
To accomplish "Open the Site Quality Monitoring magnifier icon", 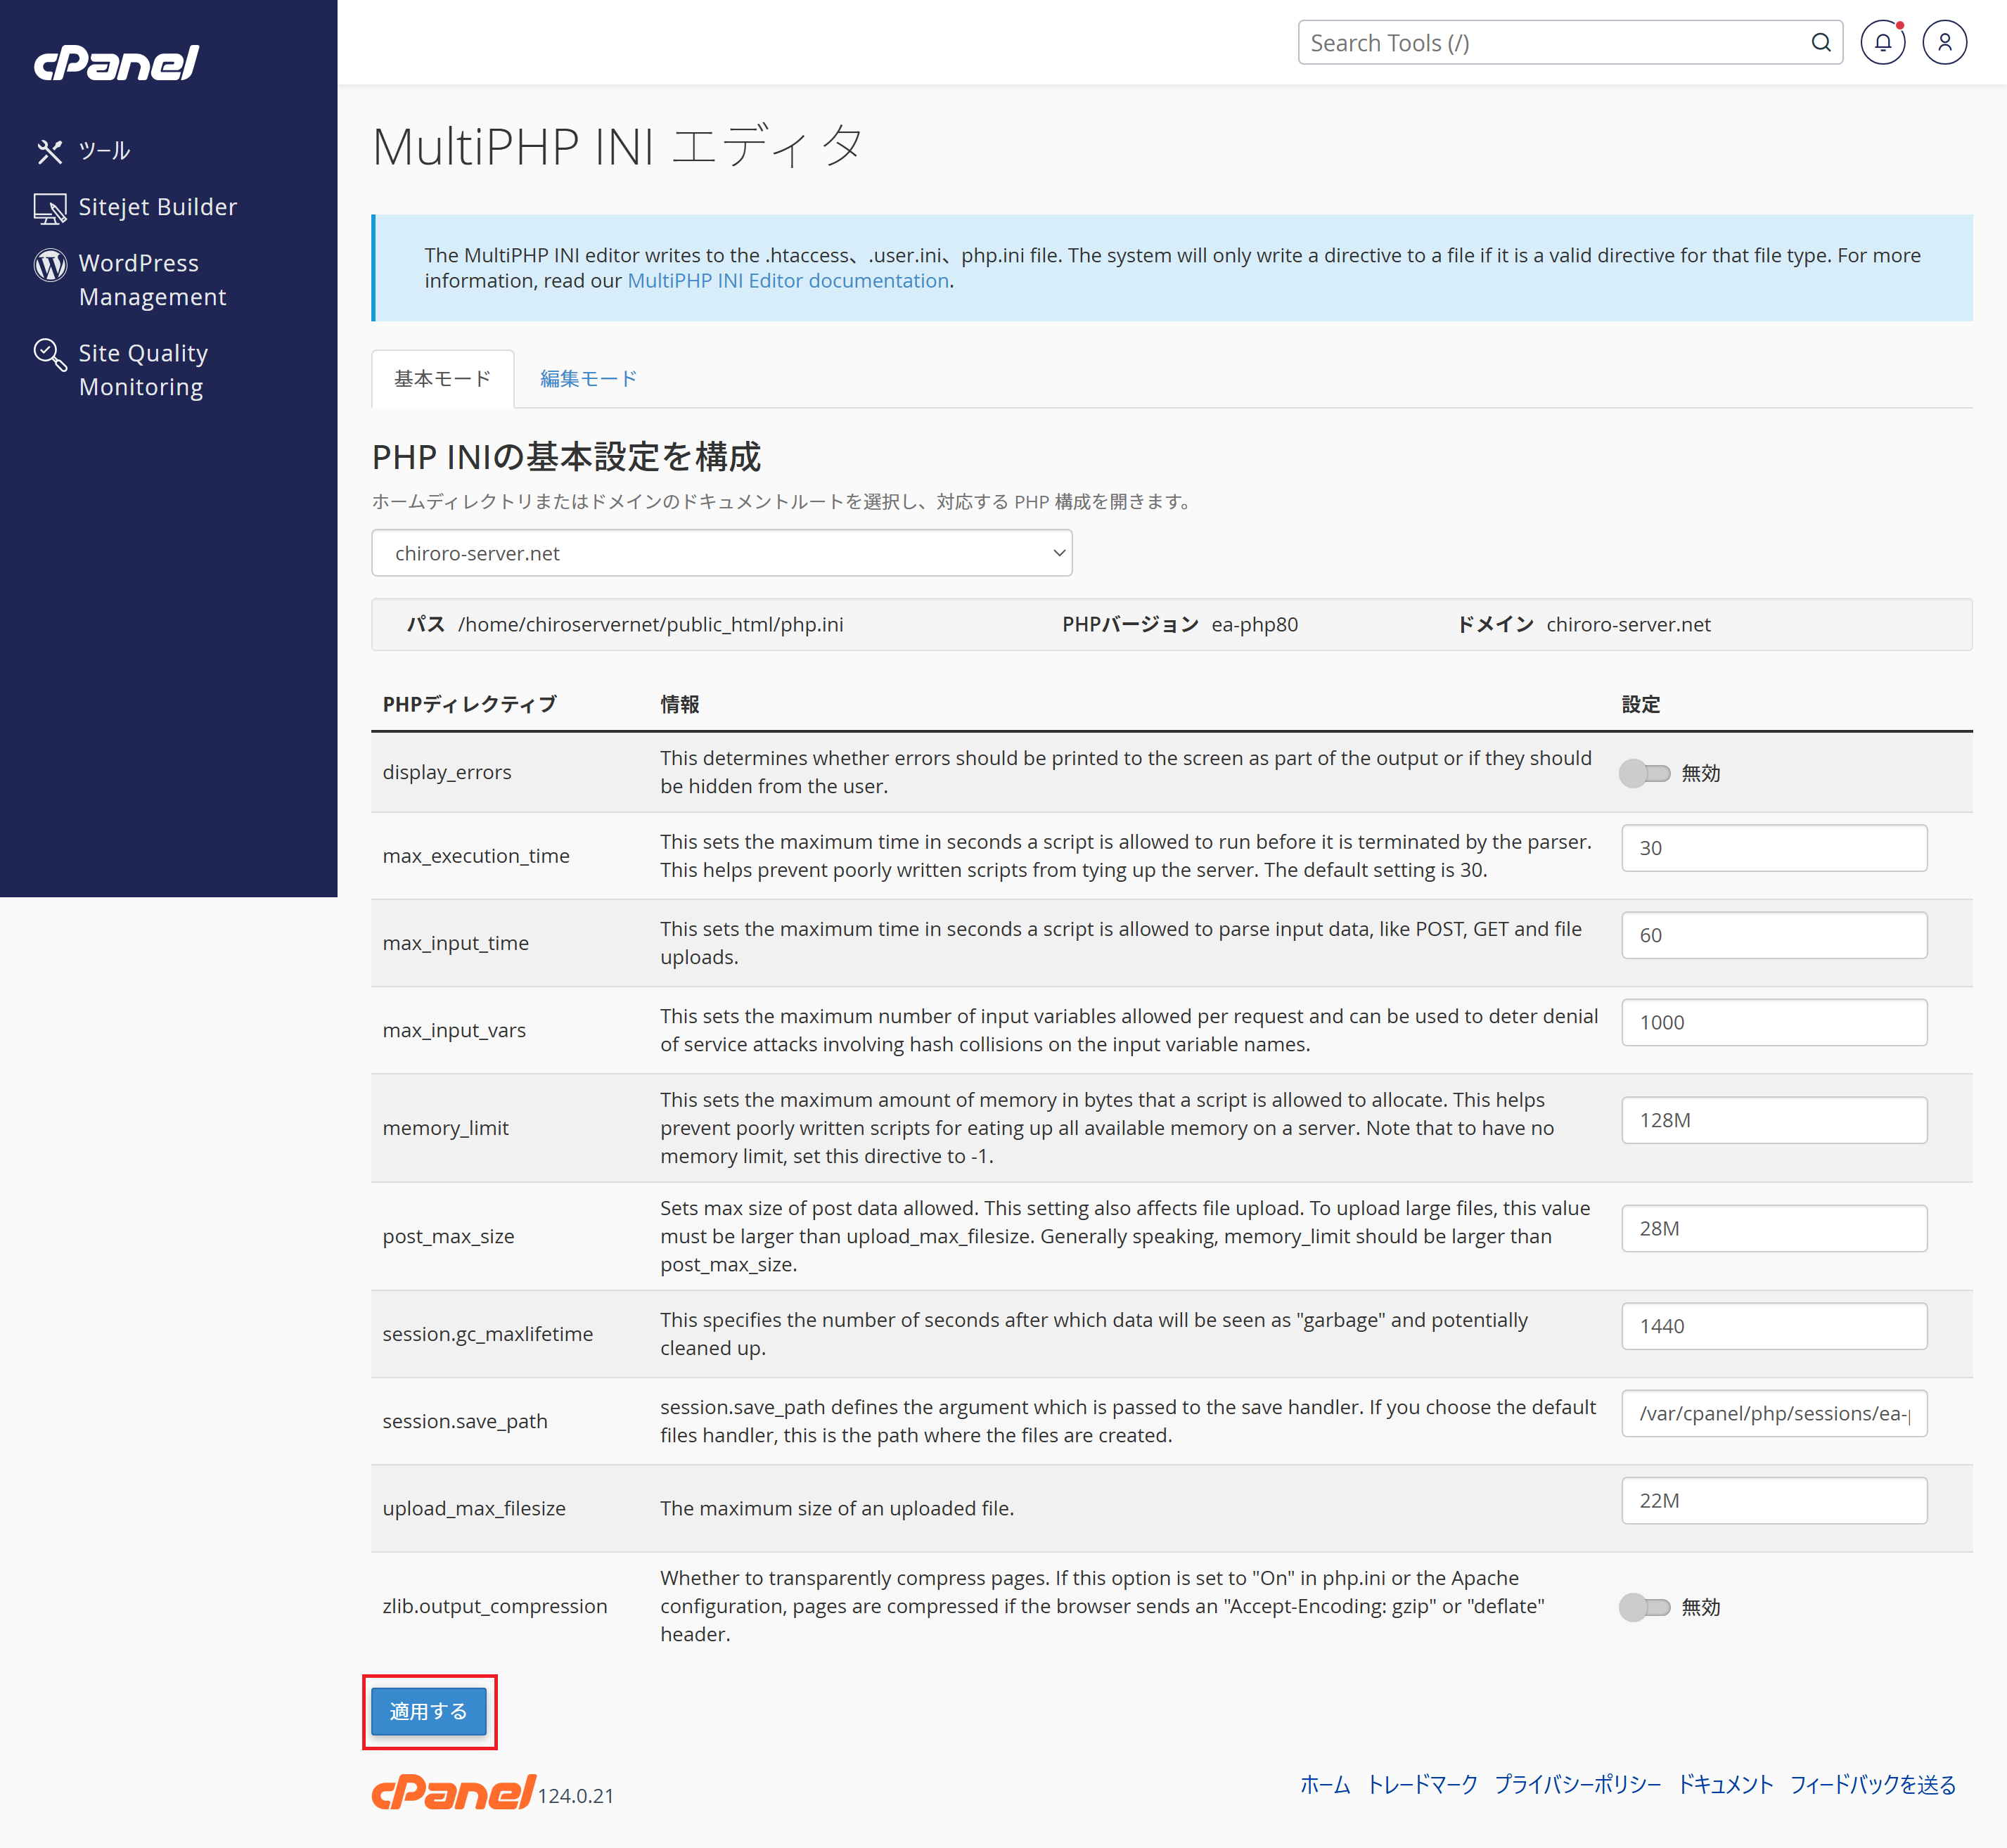I will [50, 355].
